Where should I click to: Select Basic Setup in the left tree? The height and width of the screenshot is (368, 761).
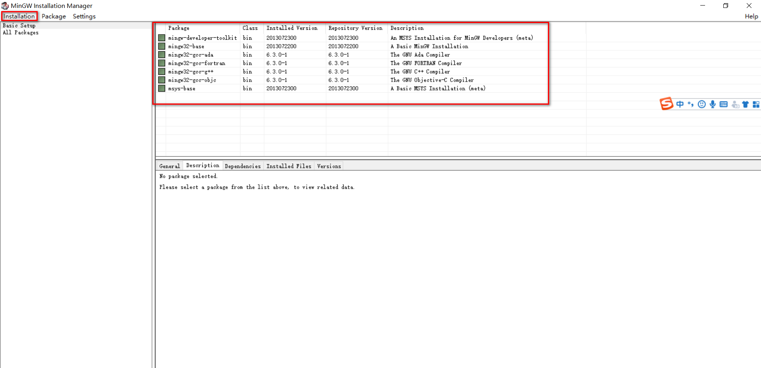(x=19, y=25)
